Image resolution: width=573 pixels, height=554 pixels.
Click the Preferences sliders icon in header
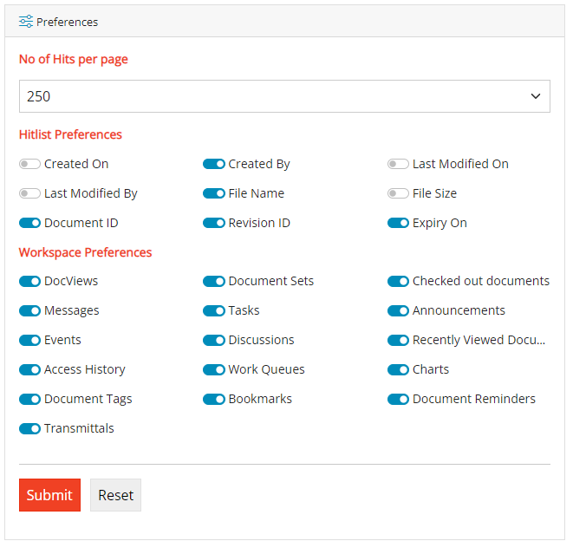(x=26, y=22)
